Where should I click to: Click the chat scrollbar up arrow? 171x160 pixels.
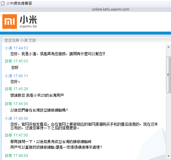point(169,47)
